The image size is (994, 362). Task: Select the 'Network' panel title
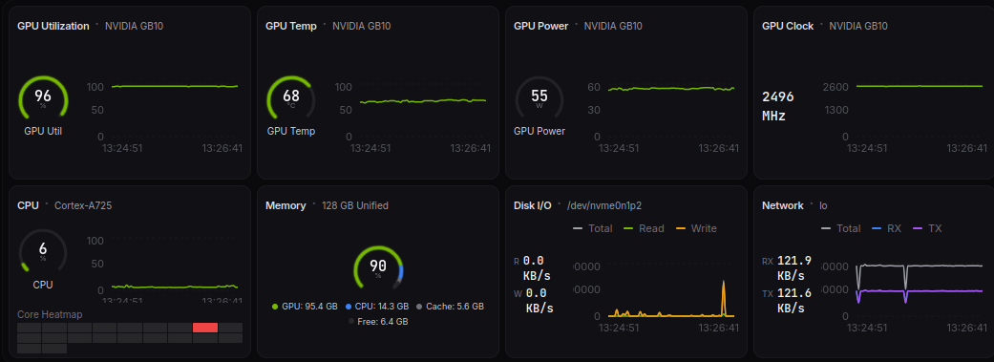click(783, 205)
